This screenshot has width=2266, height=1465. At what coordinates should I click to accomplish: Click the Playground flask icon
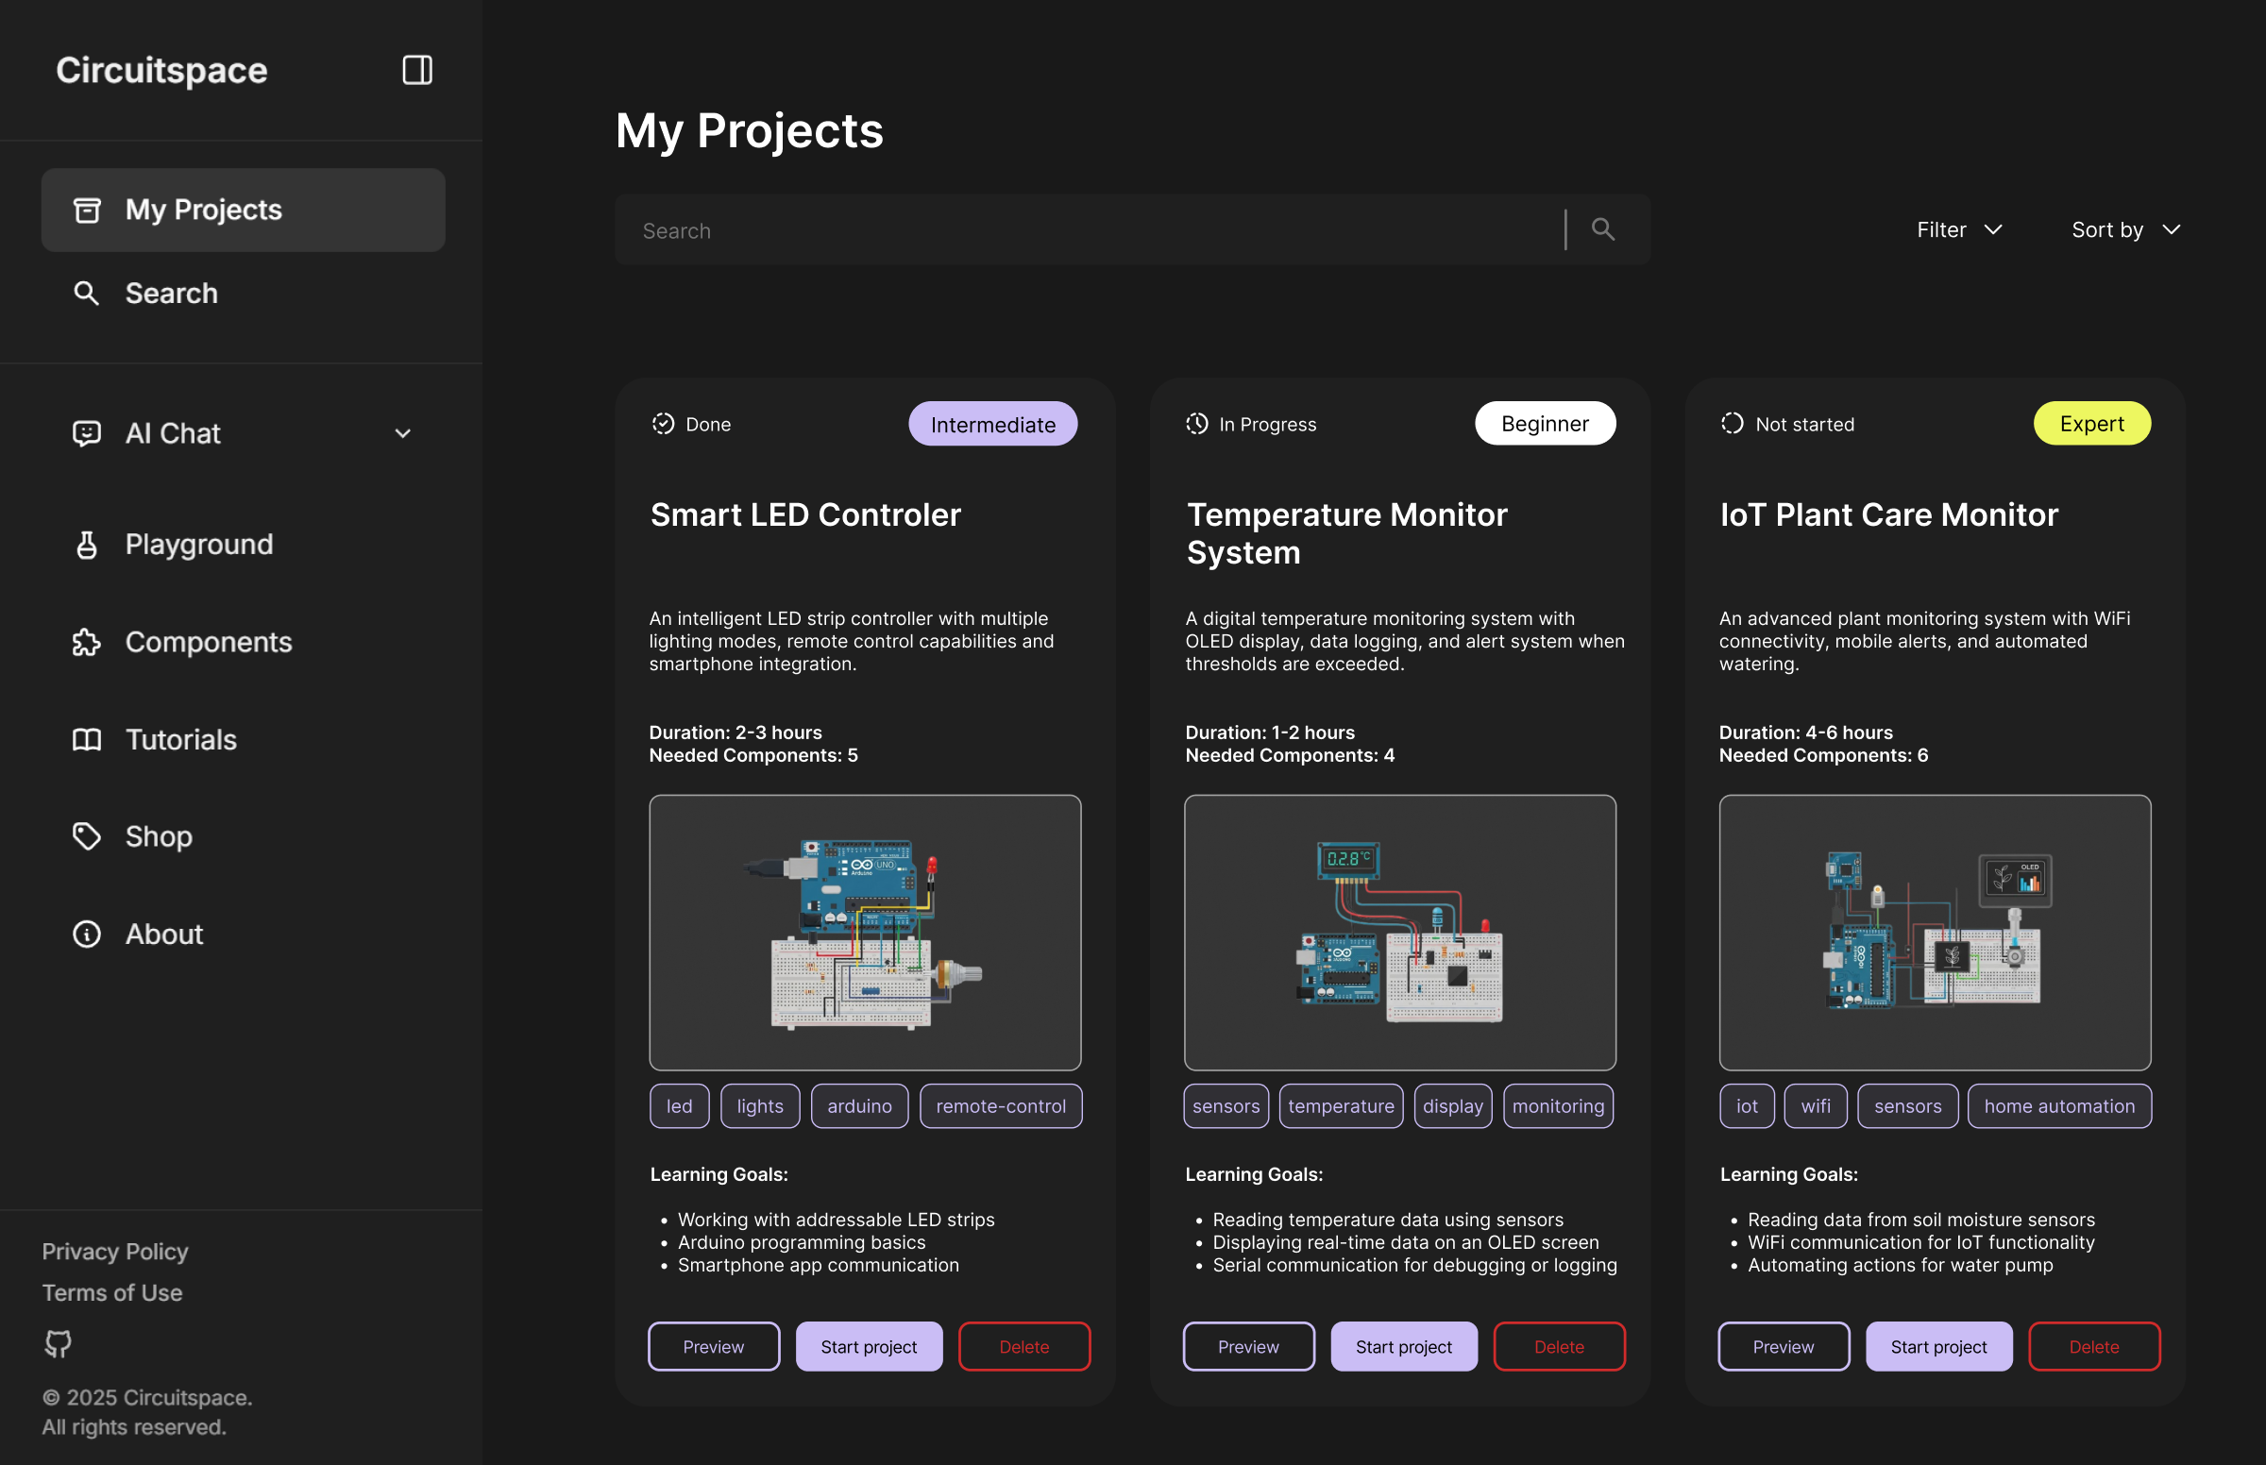tap(87, 544)
